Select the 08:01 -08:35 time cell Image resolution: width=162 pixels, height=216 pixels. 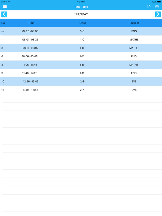[x=30, y=40]
